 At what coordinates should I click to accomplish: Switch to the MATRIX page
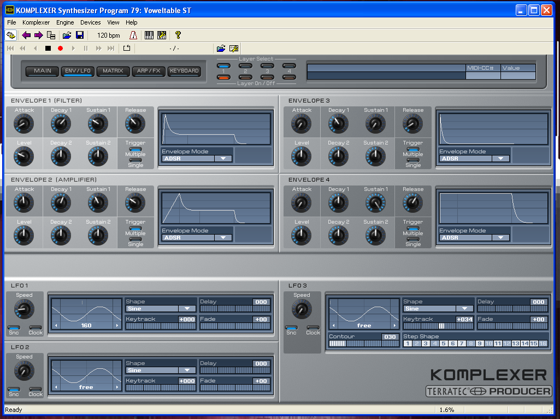pos(113,71)
